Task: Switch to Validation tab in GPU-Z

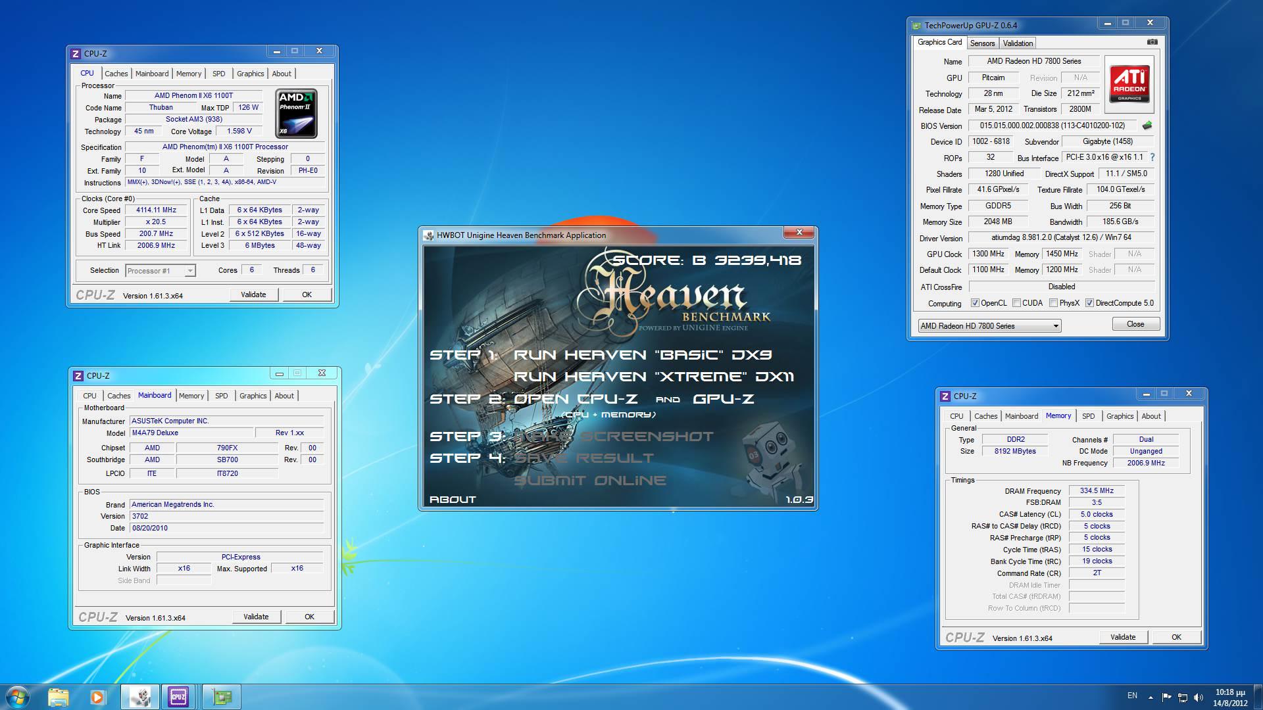Action: [1018, 43]
